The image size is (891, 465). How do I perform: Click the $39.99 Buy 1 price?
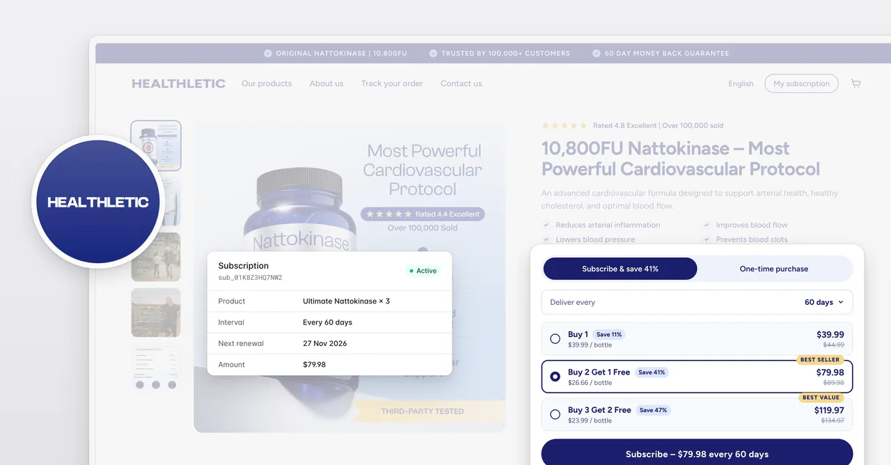[830, 335]
